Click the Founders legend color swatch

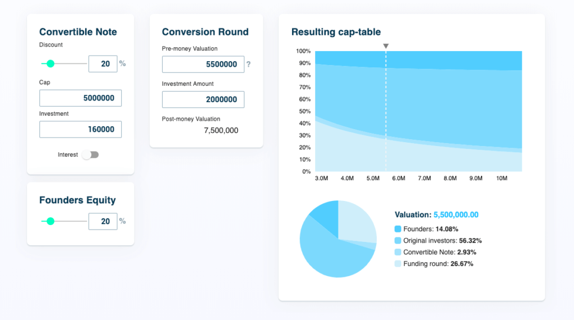398,229
